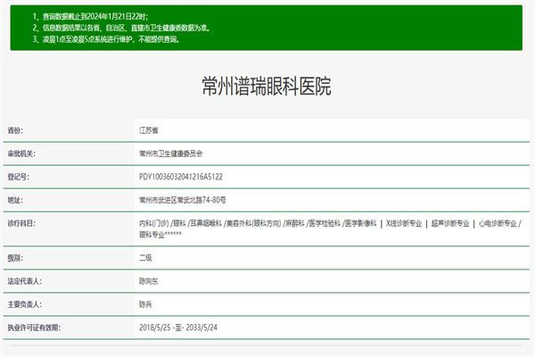This screenshot has width=535, height=357.
Task: Select validity period 2018/5/25 -至- 2033/5/24
Action: [x=178, y=328]
